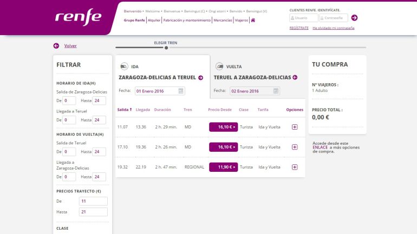Click the 0,00 € total price
This screenshot has width=417, height=234.
click(x=321, y=117)
